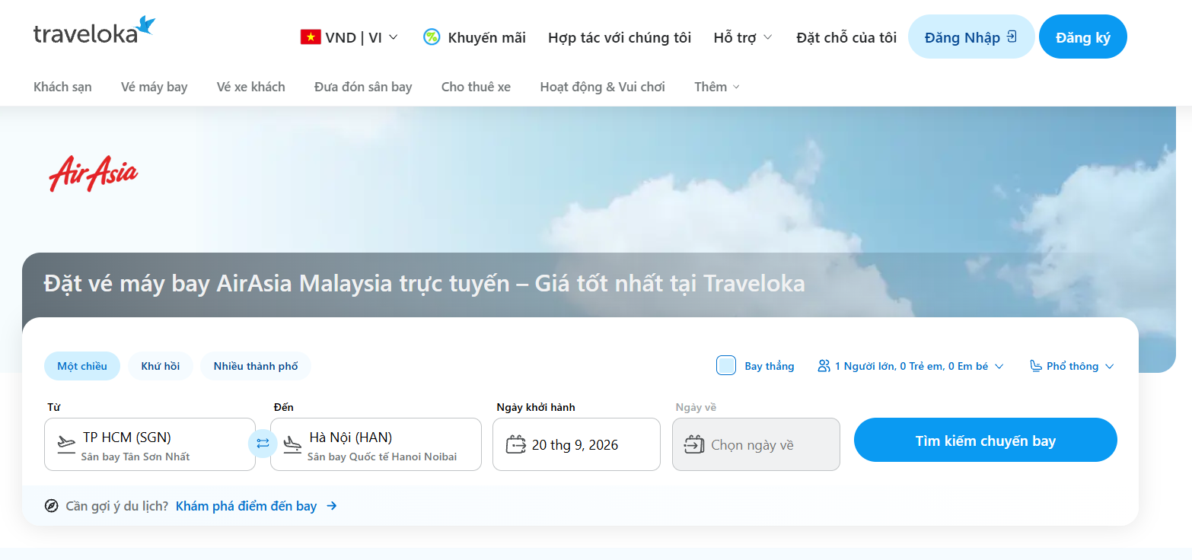1192x560 pixels.
Task: Open the Hoạt động & Vui chơi tab
Action: pyautogui.click(x=602, y=87)
